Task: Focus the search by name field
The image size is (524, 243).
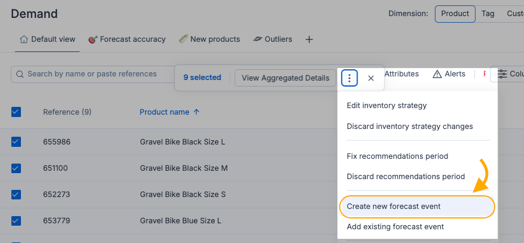Action: [x=96, y=74]
